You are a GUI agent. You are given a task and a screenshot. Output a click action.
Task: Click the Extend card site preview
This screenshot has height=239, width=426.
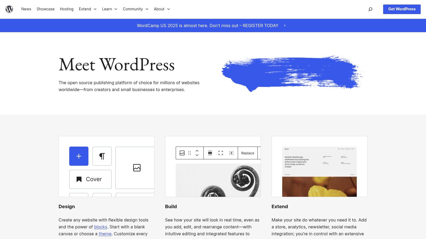[319, 172]
